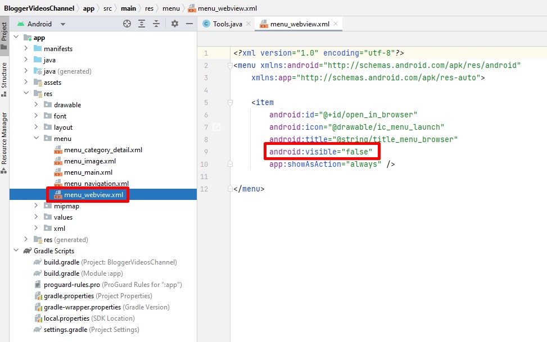Image resolution: width=547 pixels, height=342 pixels.
Task: Collapse the Gradle Scripts node
Action: tap(16, 250)
